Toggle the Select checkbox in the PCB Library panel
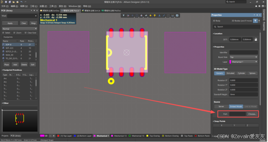The width and height of the screenshot is (268, 142). tap(3, 33)
